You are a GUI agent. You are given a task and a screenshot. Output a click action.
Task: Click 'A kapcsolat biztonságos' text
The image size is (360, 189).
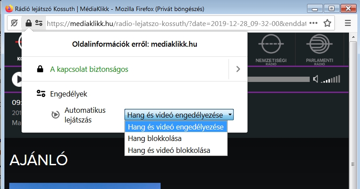coord(89,69)
